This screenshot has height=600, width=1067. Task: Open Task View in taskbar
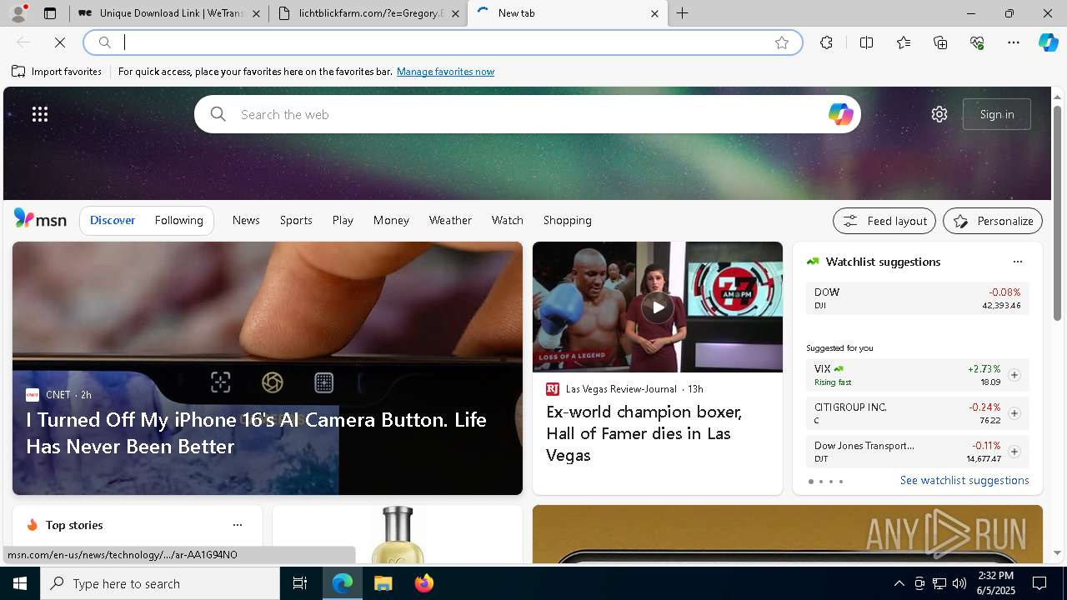pyautogui.click(x=300, y=583)
